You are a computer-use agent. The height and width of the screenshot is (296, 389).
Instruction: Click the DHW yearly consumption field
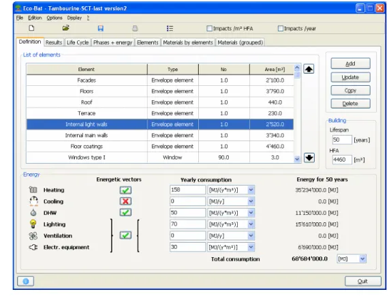click(187, 213)
